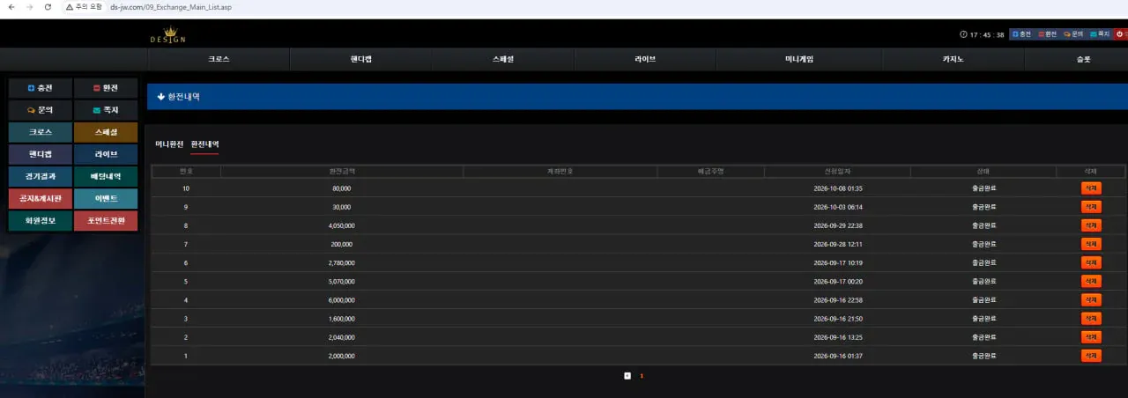Click the red power logout icon

click(x=1122, y=34)
